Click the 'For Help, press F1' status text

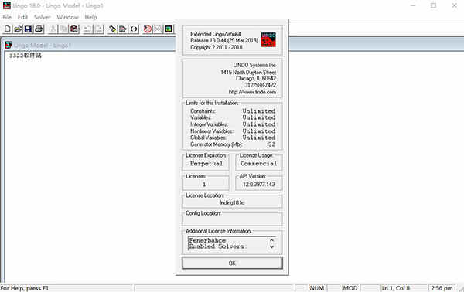(25, 288)
